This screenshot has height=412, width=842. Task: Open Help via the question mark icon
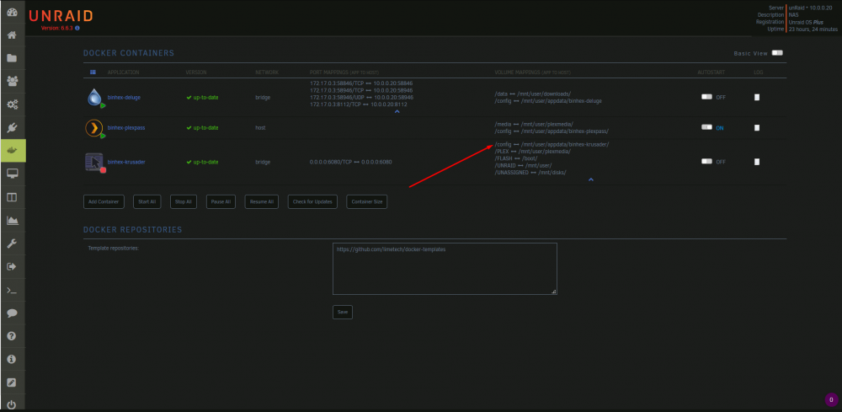(x=12, y=336)
